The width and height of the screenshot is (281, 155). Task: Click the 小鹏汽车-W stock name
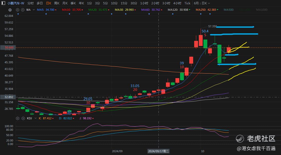(16, 3)
